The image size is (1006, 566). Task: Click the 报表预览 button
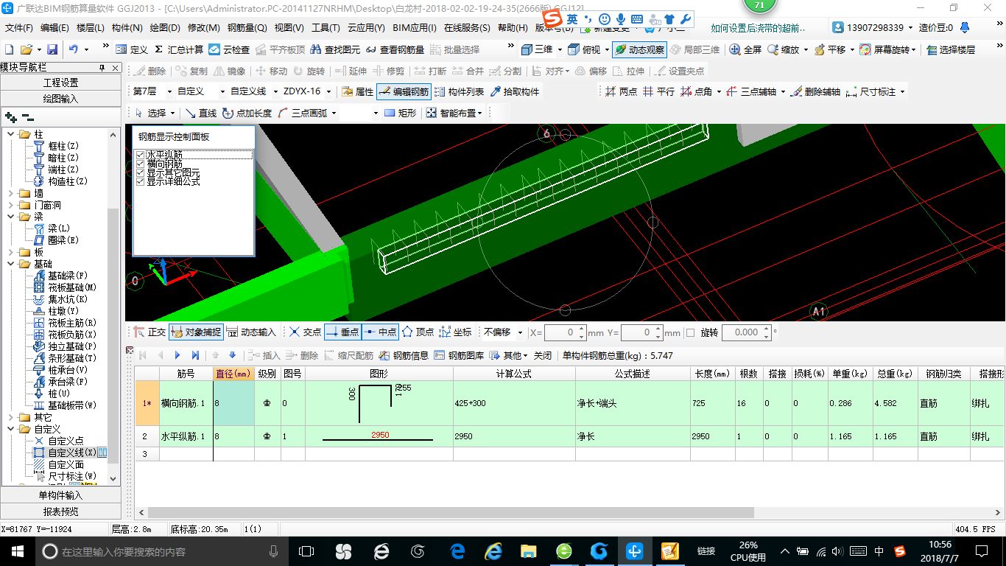coord(60,511)
